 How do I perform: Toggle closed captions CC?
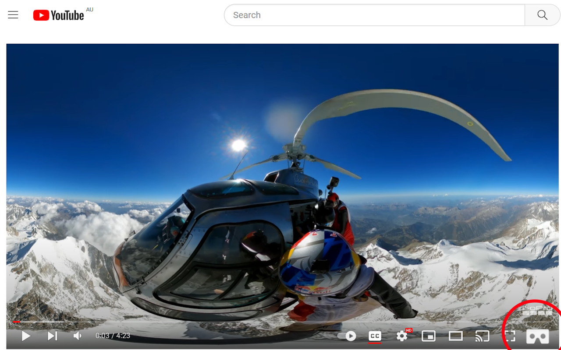(375, 336)
